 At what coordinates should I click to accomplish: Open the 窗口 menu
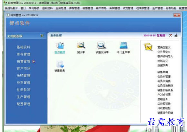coord(23,8)
